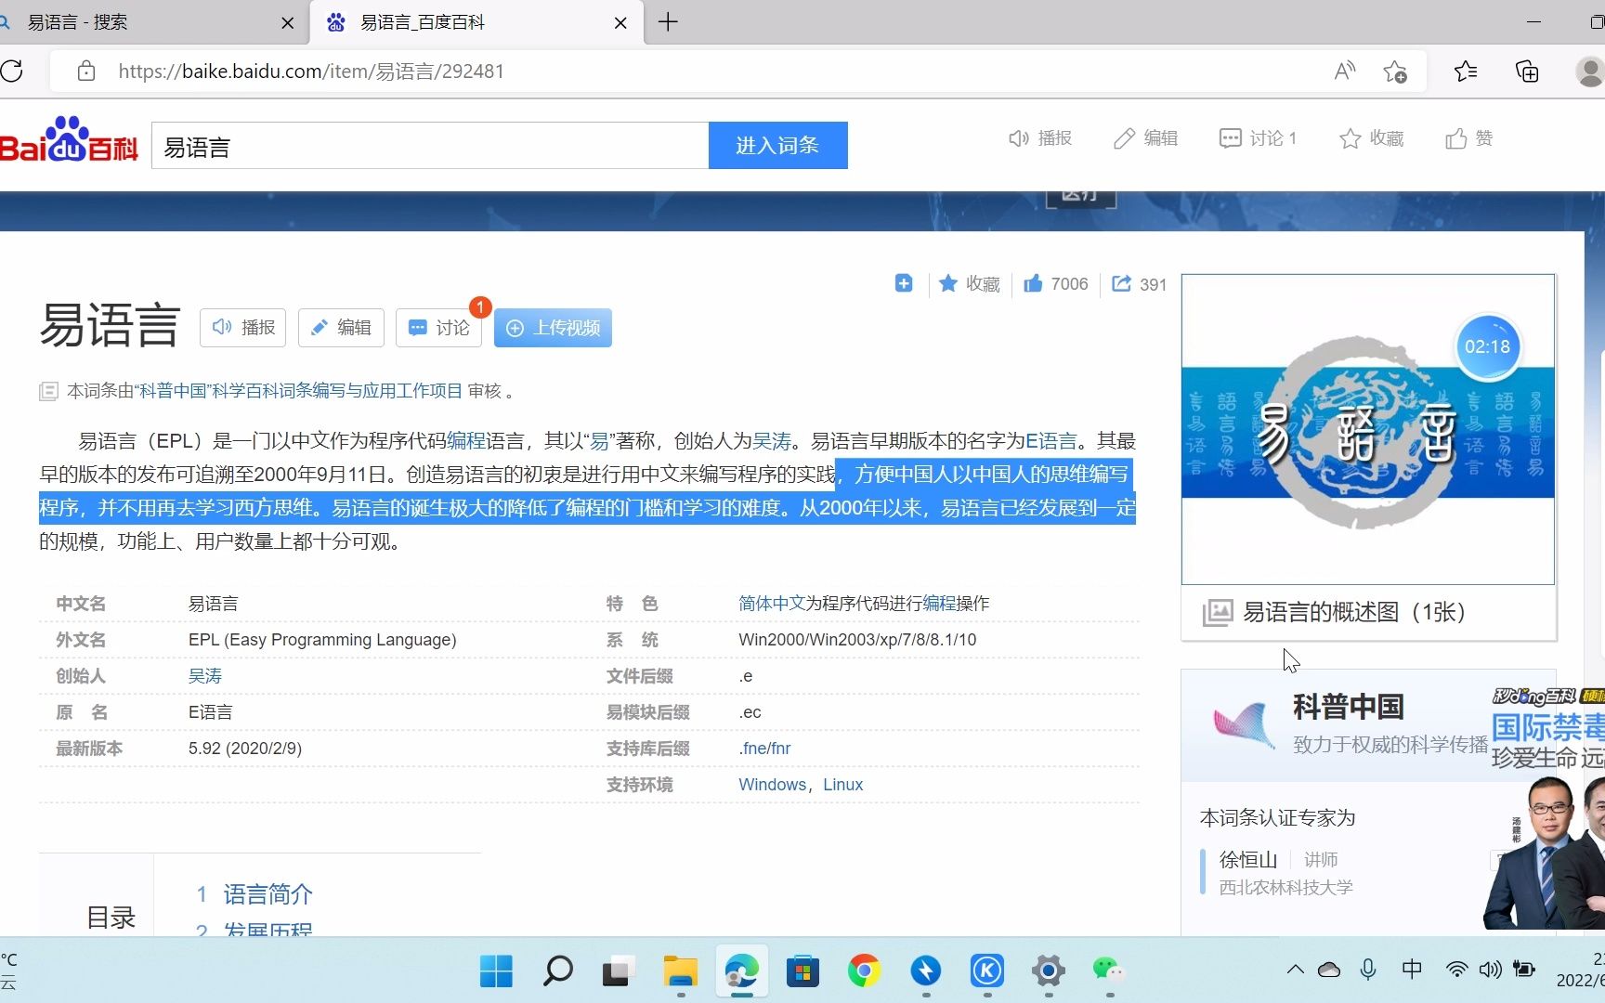The image size is (1605, 1003).
Task: Open the 吴涛 link in the intro paragraph
Action: pos(772,441)
